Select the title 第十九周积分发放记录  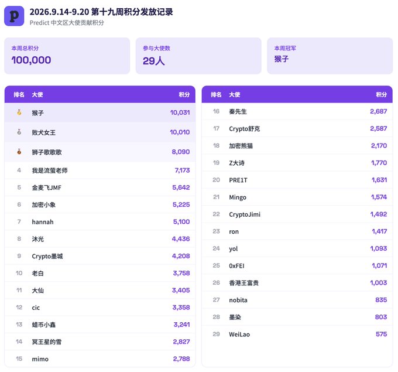click(x=132, y=12)
